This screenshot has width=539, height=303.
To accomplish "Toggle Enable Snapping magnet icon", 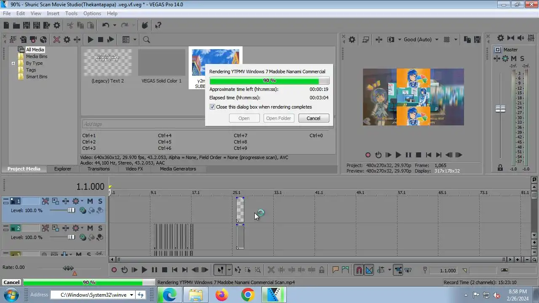I will click(359, 270).
